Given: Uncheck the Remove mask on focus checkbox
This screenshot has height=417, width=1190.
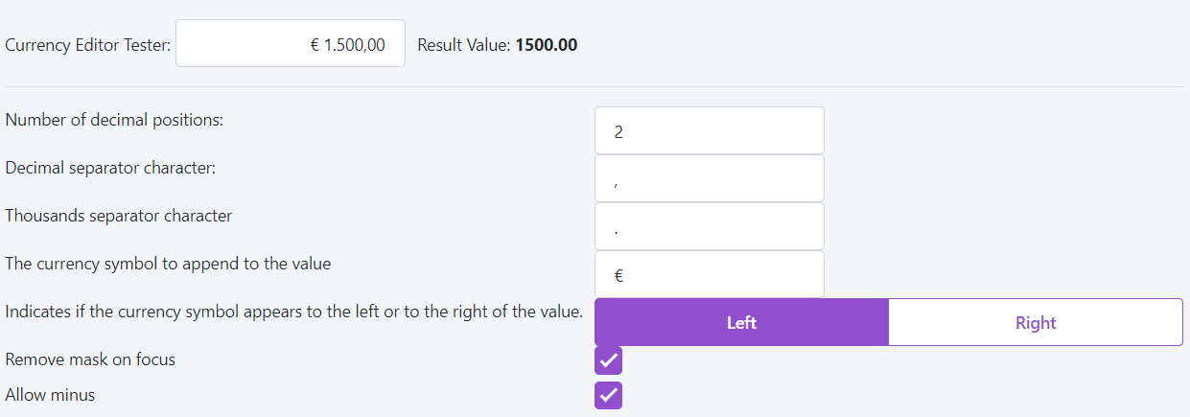Looking at the screenshot, I should [608, 360].
